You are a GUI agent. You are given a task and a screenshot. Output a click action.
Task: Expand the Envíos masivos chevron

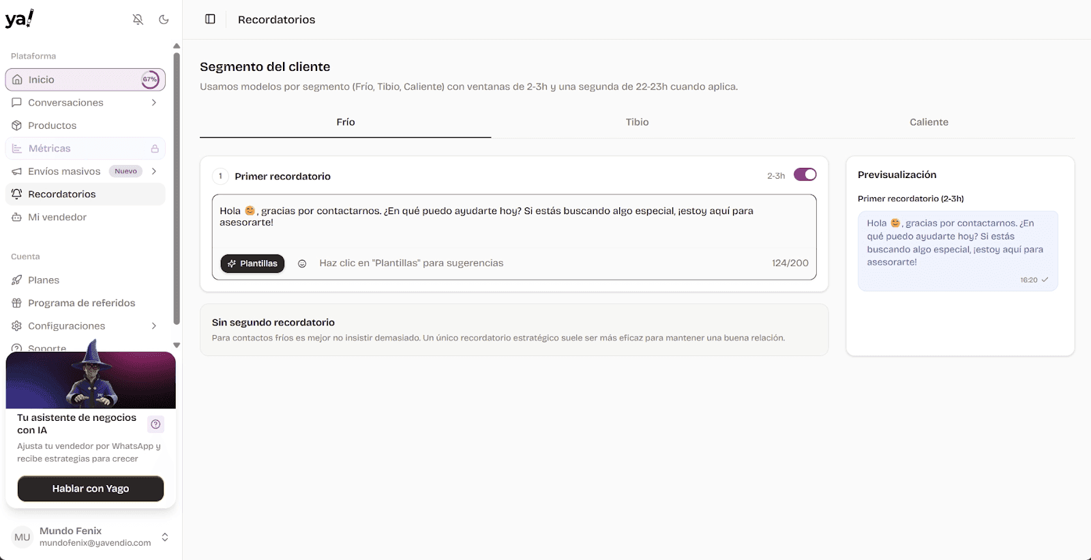click(x=154, y=171)
